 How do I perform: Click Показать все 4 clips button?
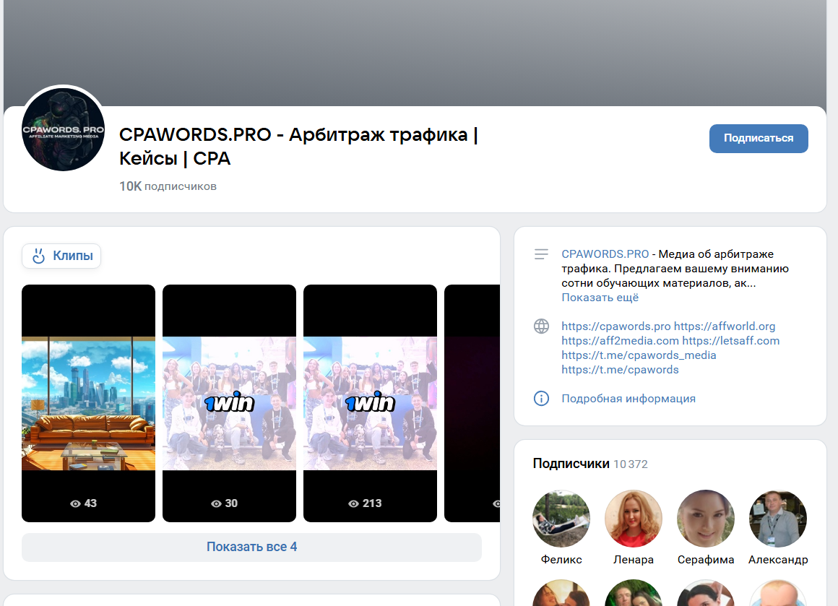click(251, 547)
